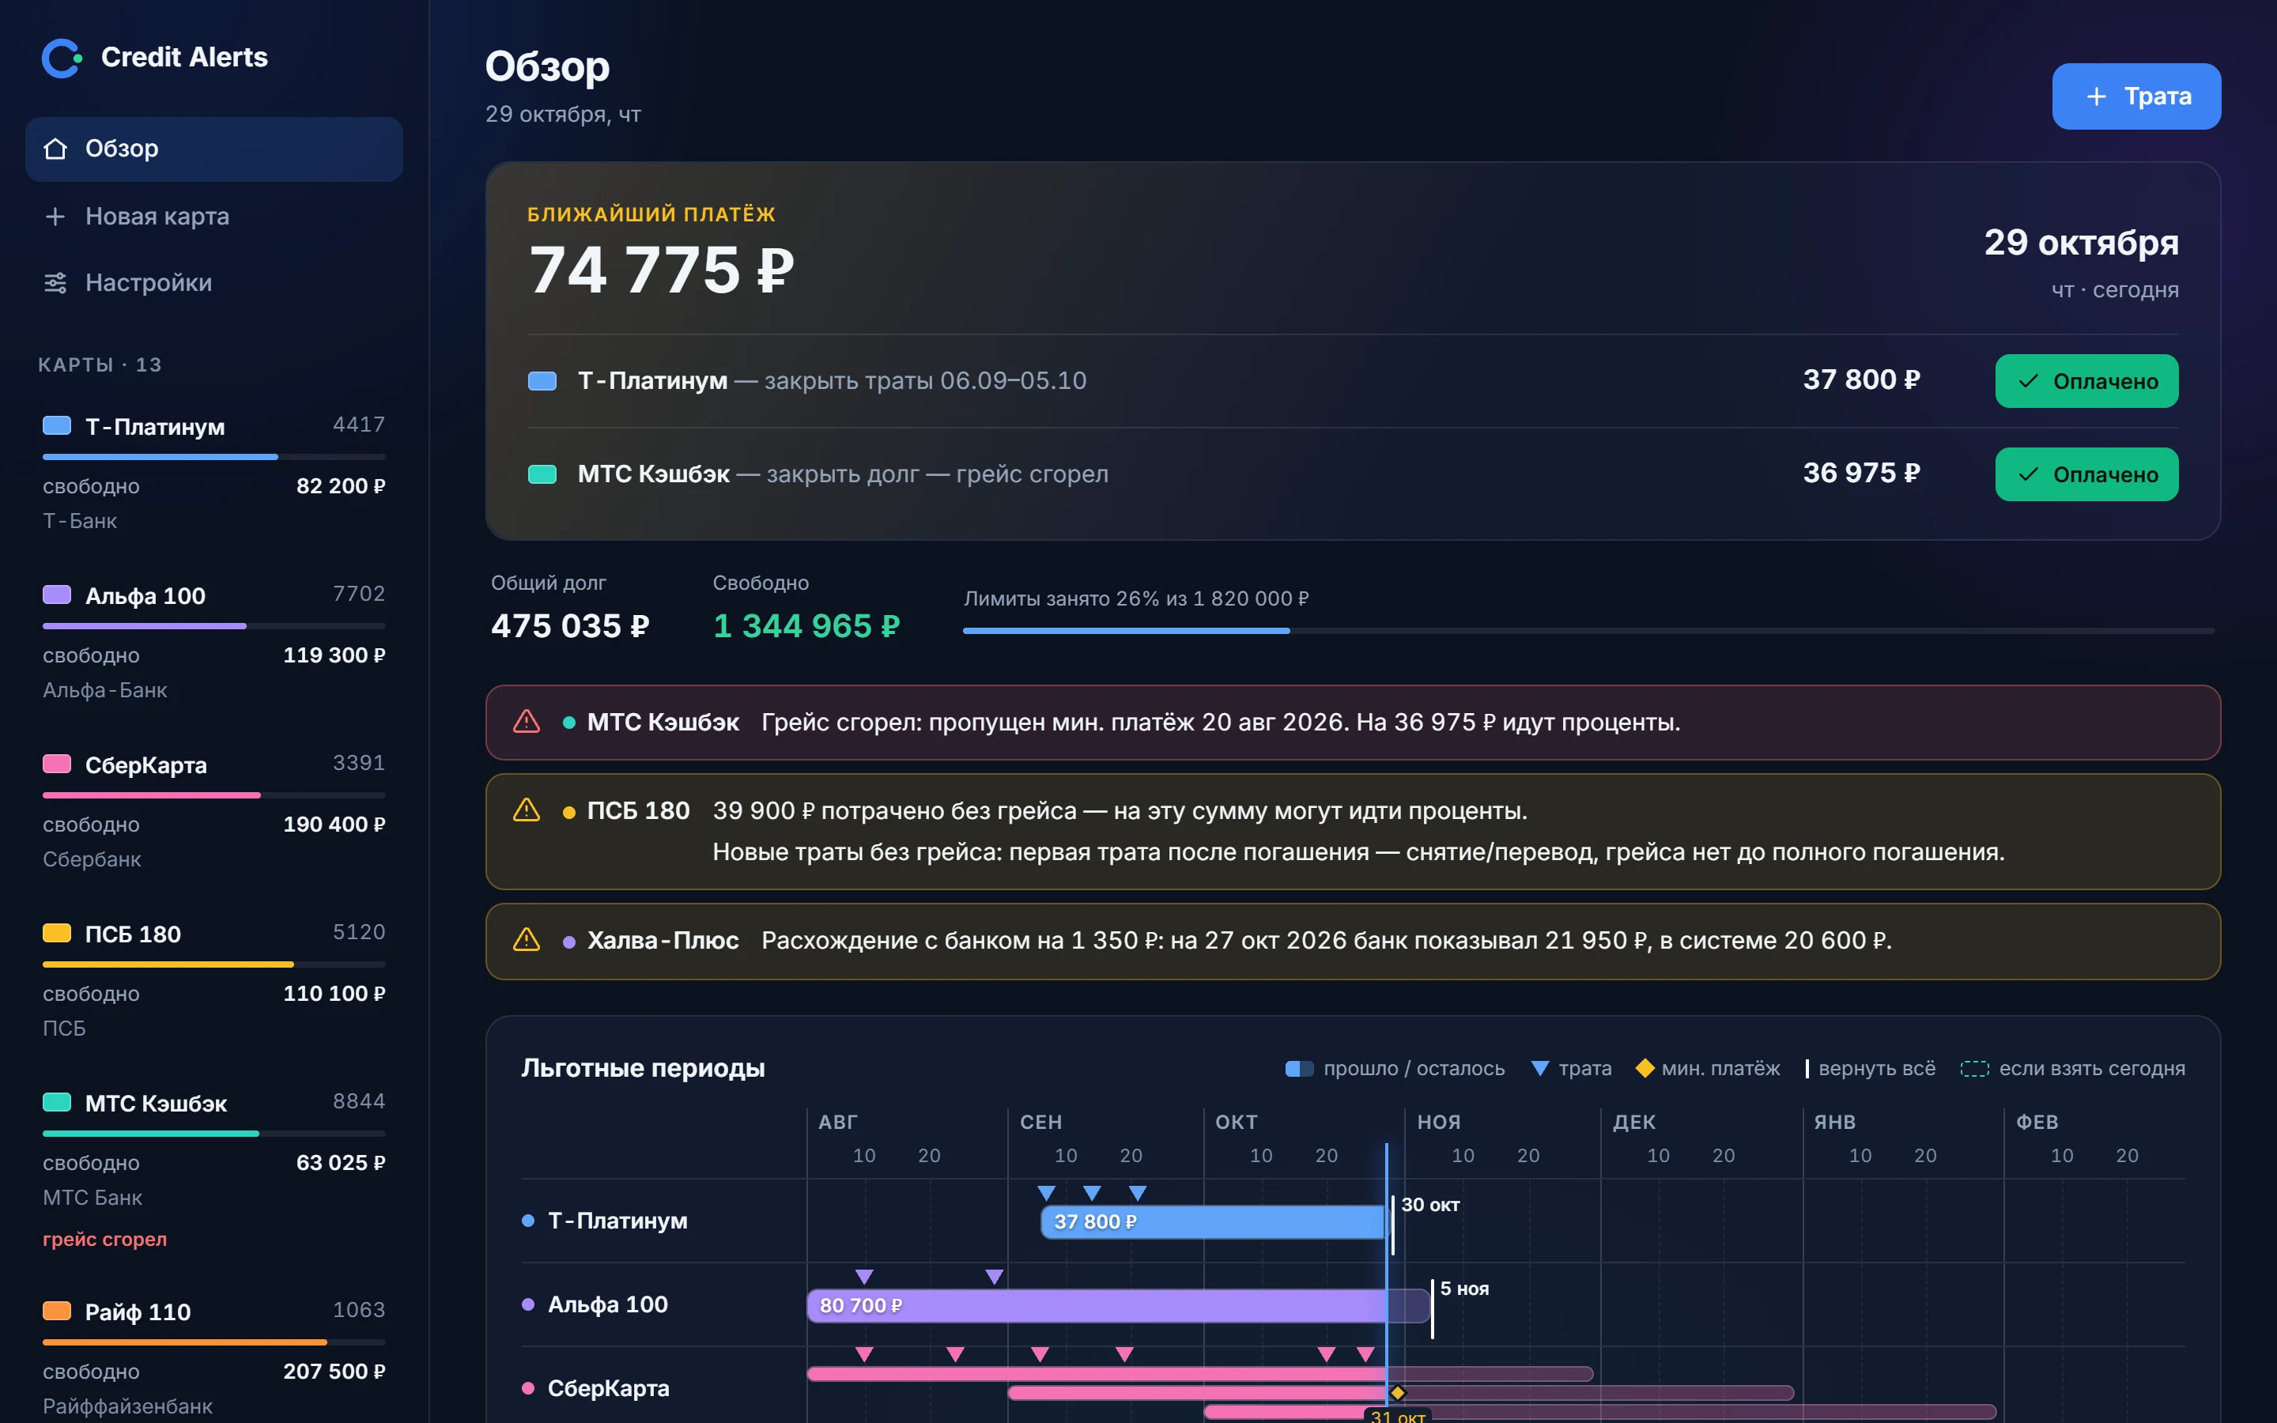The image size is (2277, 1423).
Task: Click the warning triangle in Халва-Плюс alert
Action: point(526,939)
